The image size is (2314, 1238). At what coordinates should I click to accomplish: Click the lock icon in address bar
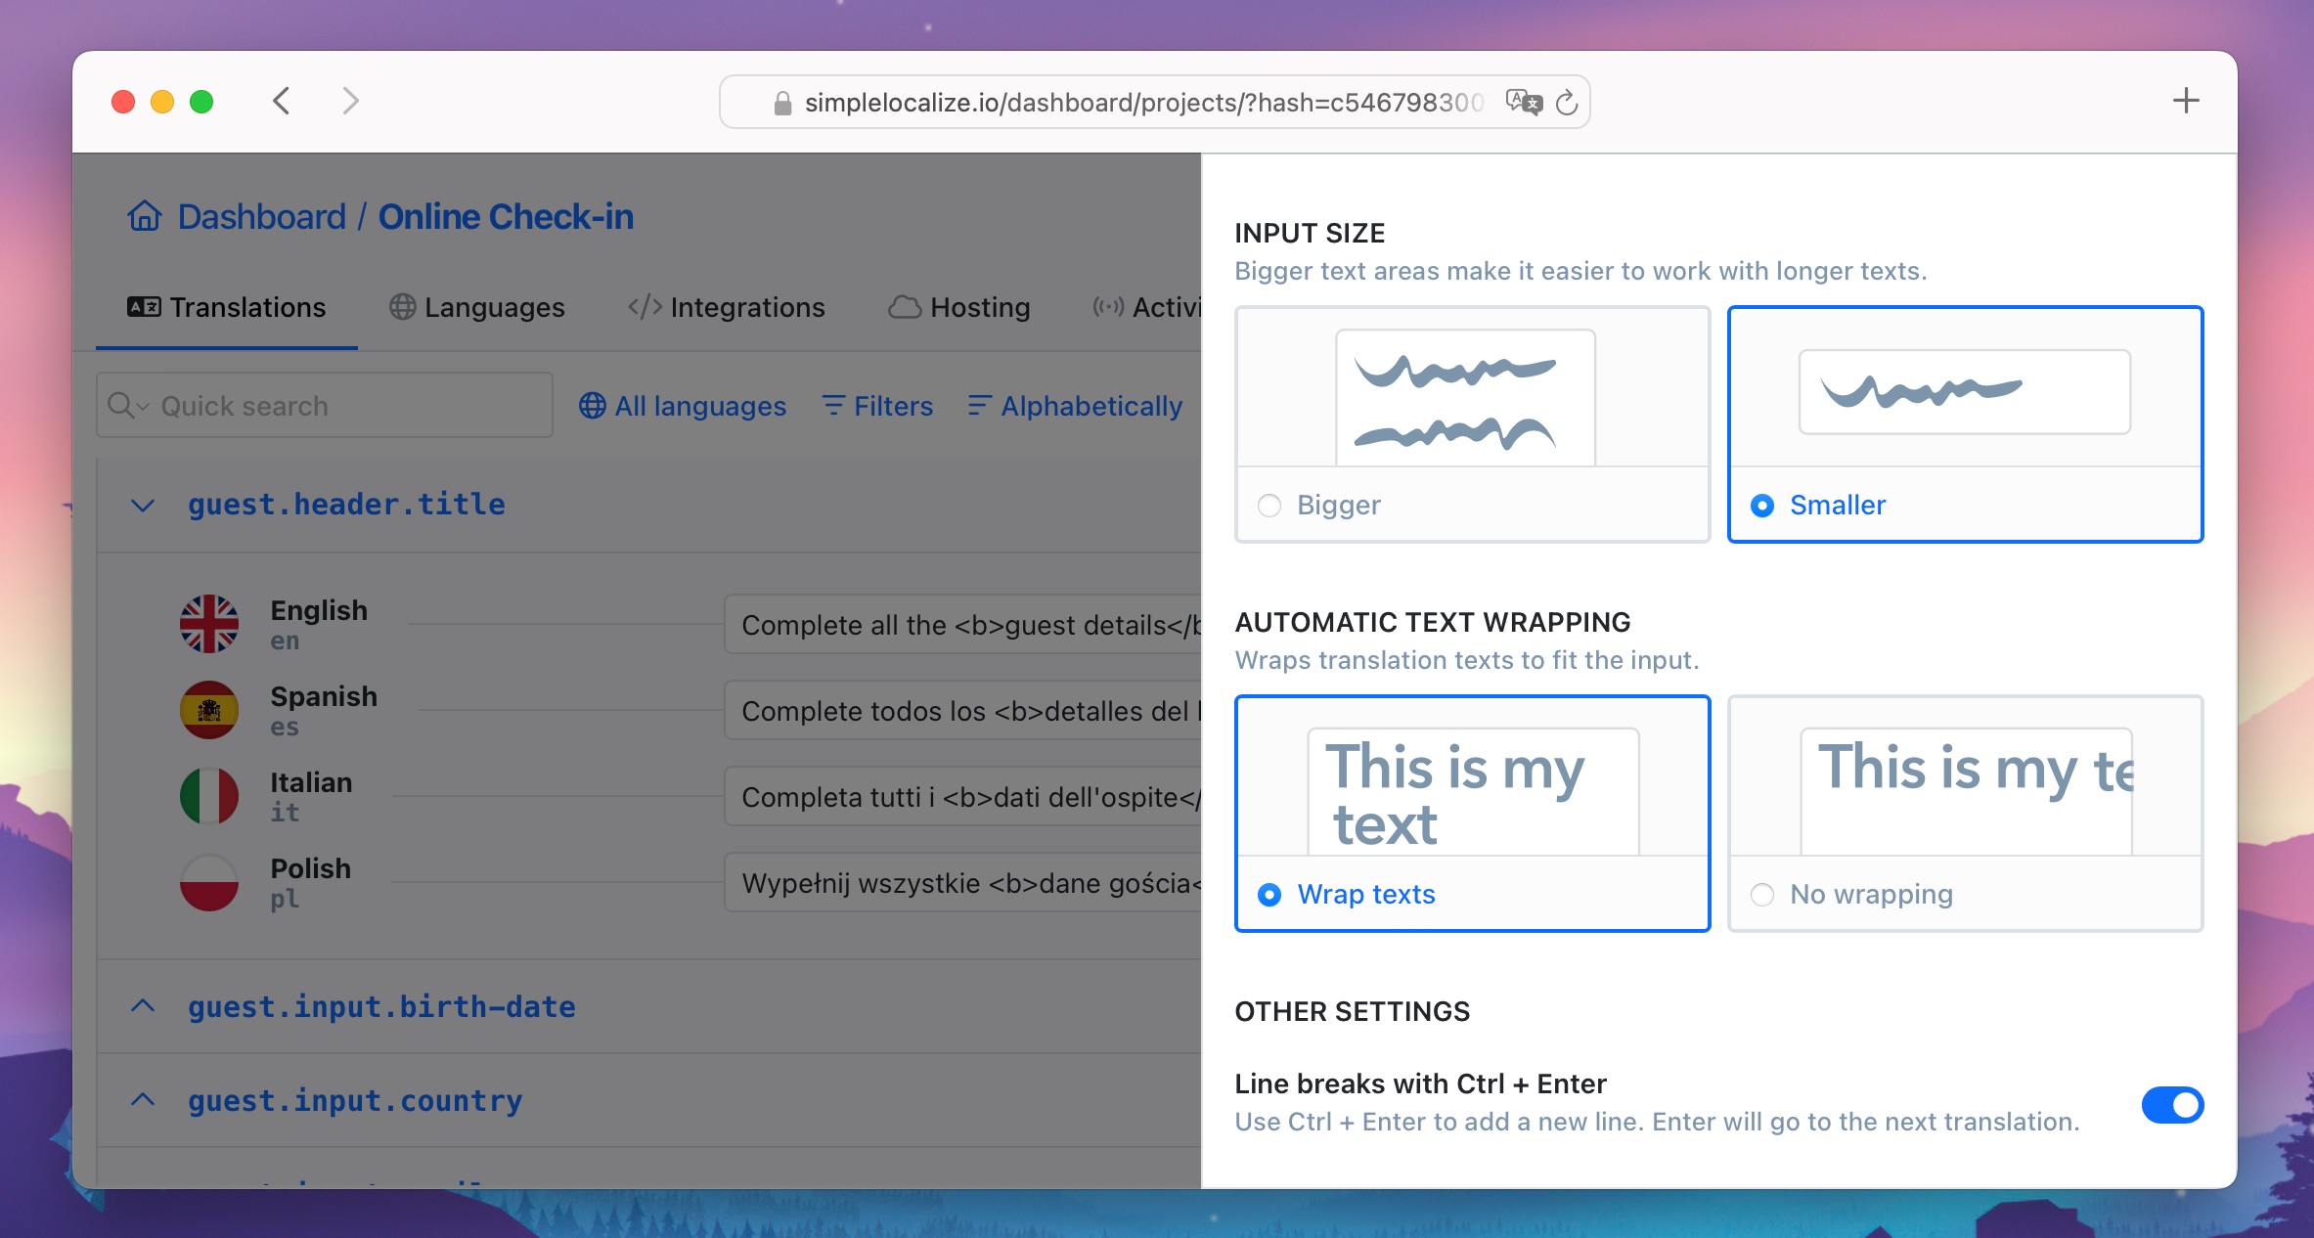click(x=782, y=103)
